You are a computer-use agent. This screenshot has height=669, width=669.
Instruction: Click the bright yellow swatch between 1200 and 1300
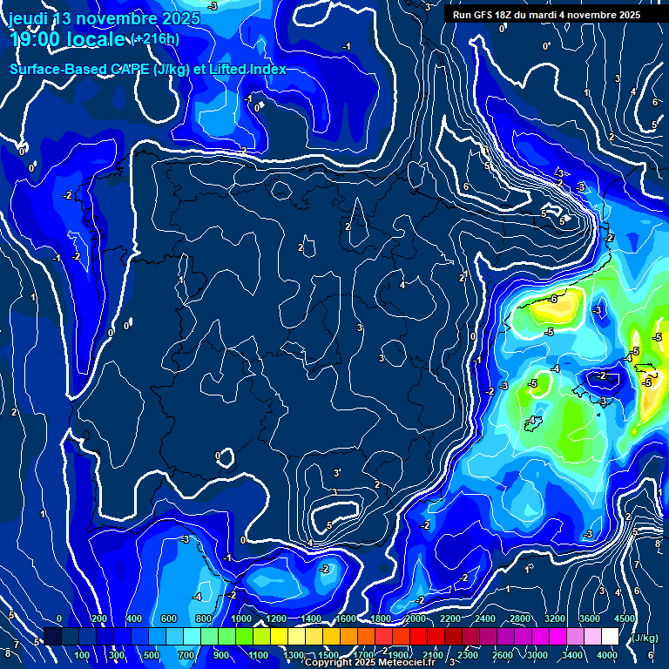(279, 636)
